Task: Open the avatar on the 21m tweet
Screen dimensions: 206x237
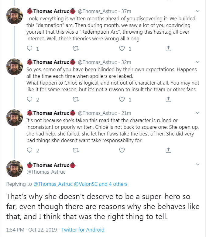Action: 14,118
